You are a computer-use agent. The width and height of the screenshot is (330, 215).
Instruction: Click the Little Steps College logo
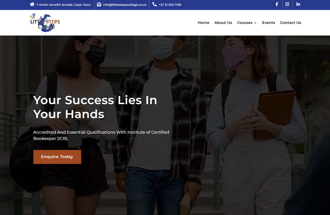point(45,23)
